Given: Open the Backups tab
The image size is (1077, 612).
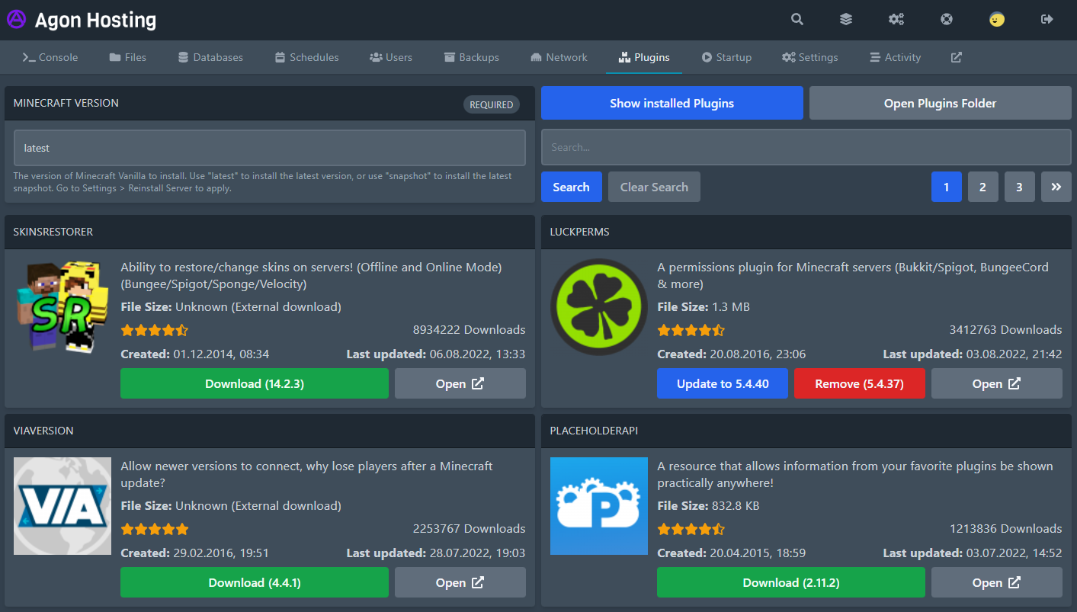Looking at the screenshot, I should coord(471,57).
